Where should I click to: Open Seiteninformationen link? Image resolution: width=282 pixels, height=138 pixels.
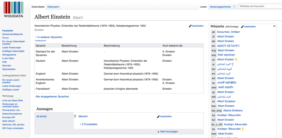[x=12, y=114]
